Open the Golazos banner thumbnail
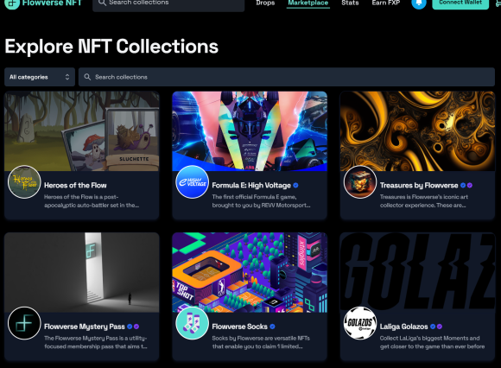Image resolution: width=501 pixels, height=368 pixels. coord(417,272)
